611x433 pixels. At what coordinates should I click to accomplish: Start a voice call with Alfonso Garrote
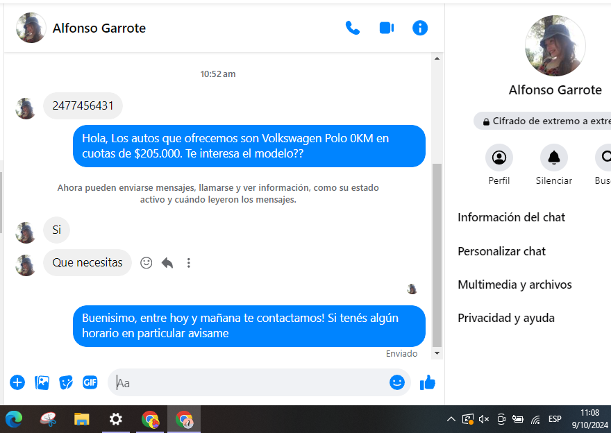pos(353,28)
